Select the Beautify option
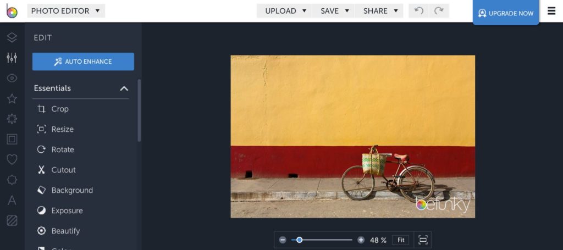Screen dimensions: 563x250 click(66, 231)
